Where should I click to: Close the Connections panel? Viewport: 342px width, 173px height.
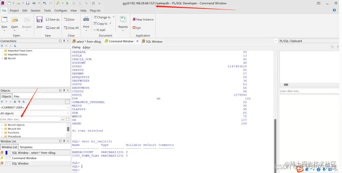coord(68,41)
